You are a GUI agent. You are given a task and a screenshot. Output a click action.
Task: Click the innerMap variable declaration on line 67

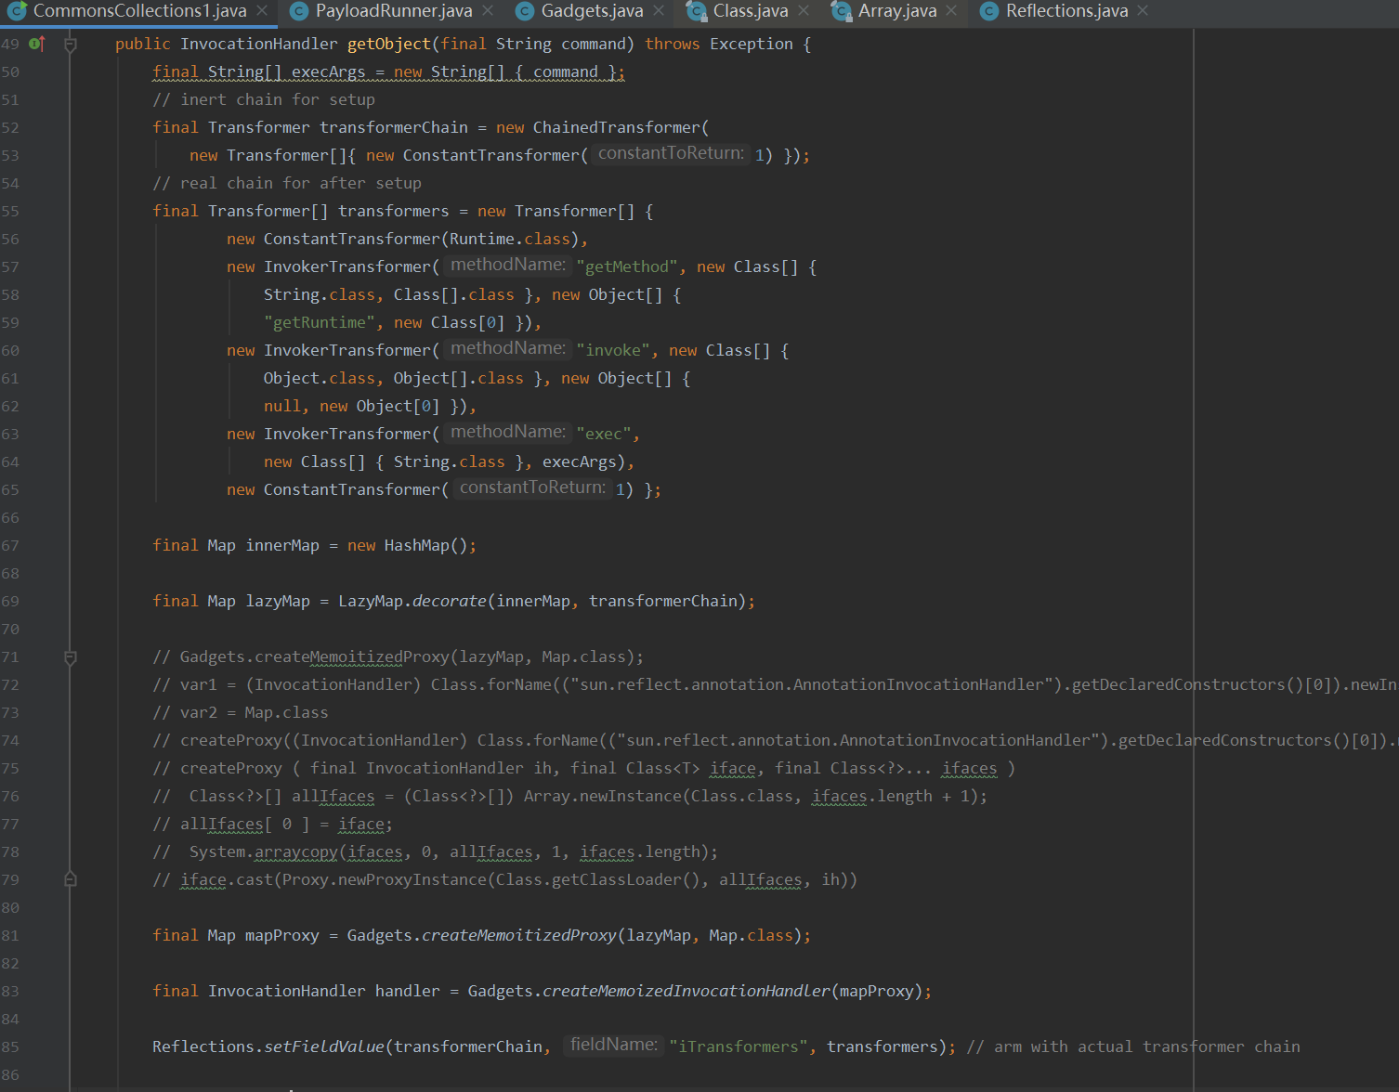pyautogui.click(x=282, y=545)
